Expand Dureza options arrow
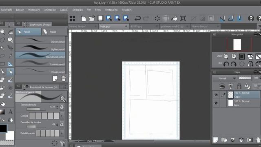This screenshot has width=261, height=147. (62, 116)
